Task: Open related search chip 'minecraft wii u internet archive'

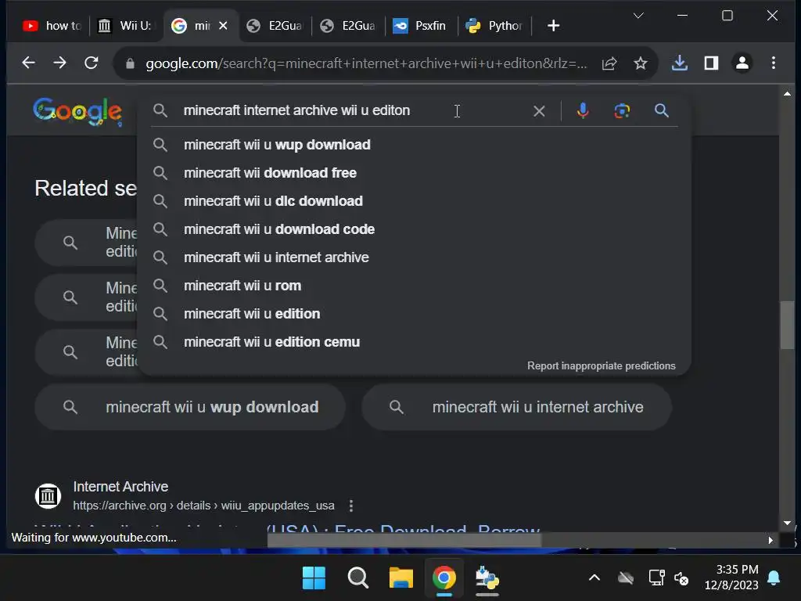Action: pos(516,407)
